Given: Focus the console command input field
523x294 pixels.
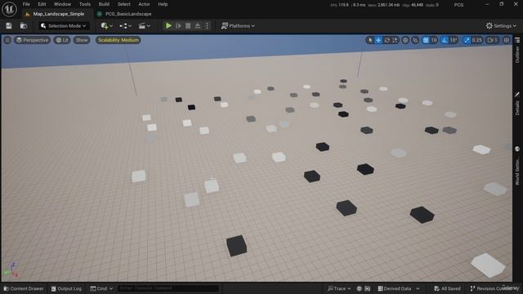Looking at the screenshot, I should point(168,288).
